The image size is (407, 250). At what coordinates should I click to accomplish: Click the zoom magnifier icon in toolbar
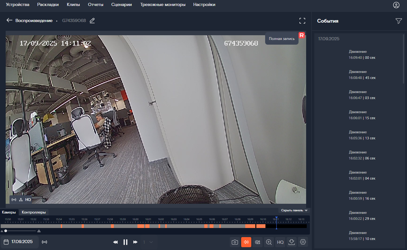point(269,242)
